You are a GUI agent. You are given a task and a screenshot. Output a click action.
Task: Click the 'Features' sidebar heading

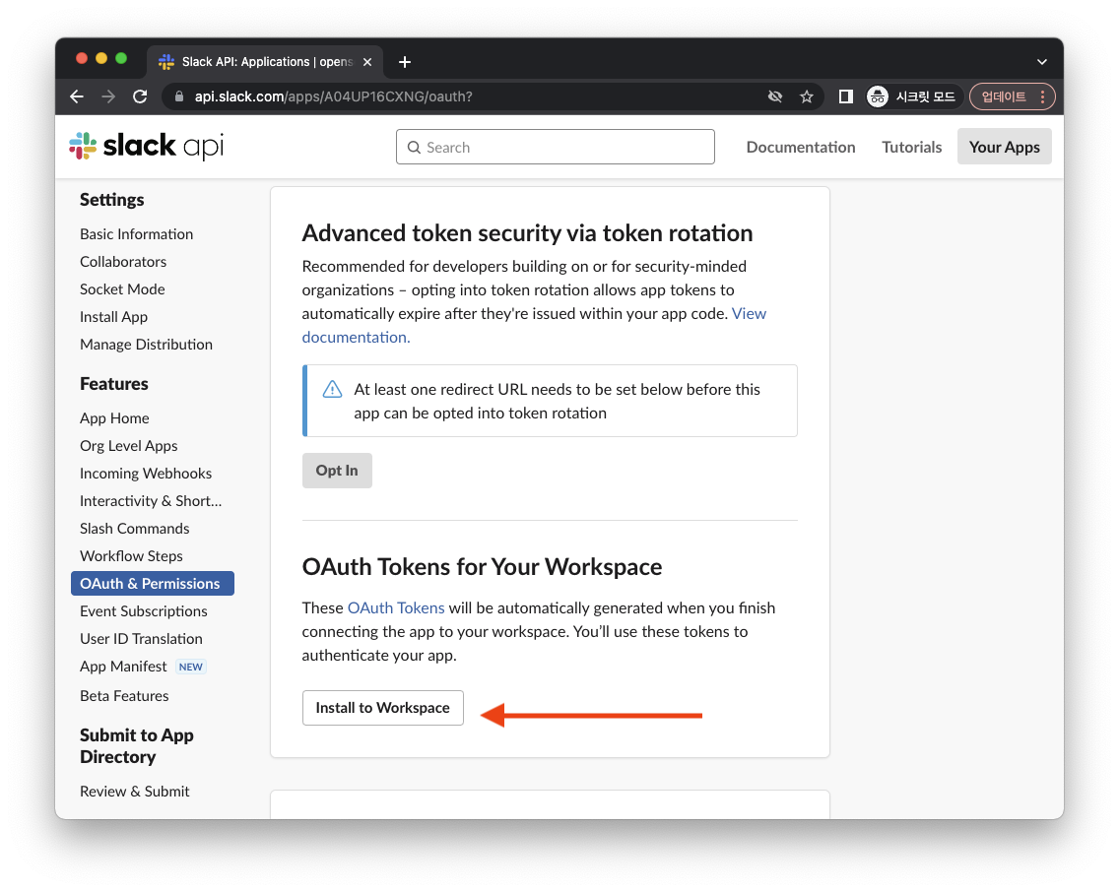pyautogui.click(x=114, y=384)
